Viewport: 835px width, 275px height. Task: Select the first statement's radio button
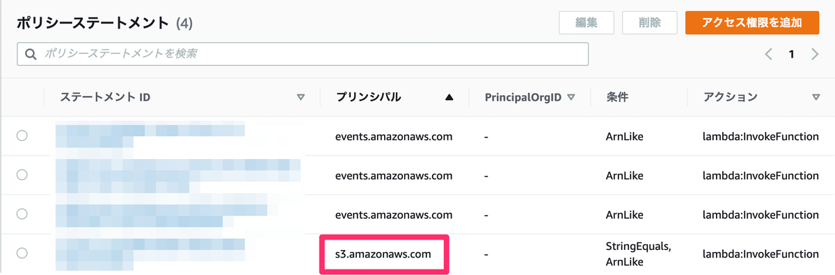click(x=22, y=136)
